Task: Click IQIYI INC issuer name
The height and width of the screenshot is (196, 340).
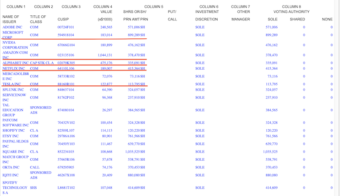Action: tap(11, 175)
